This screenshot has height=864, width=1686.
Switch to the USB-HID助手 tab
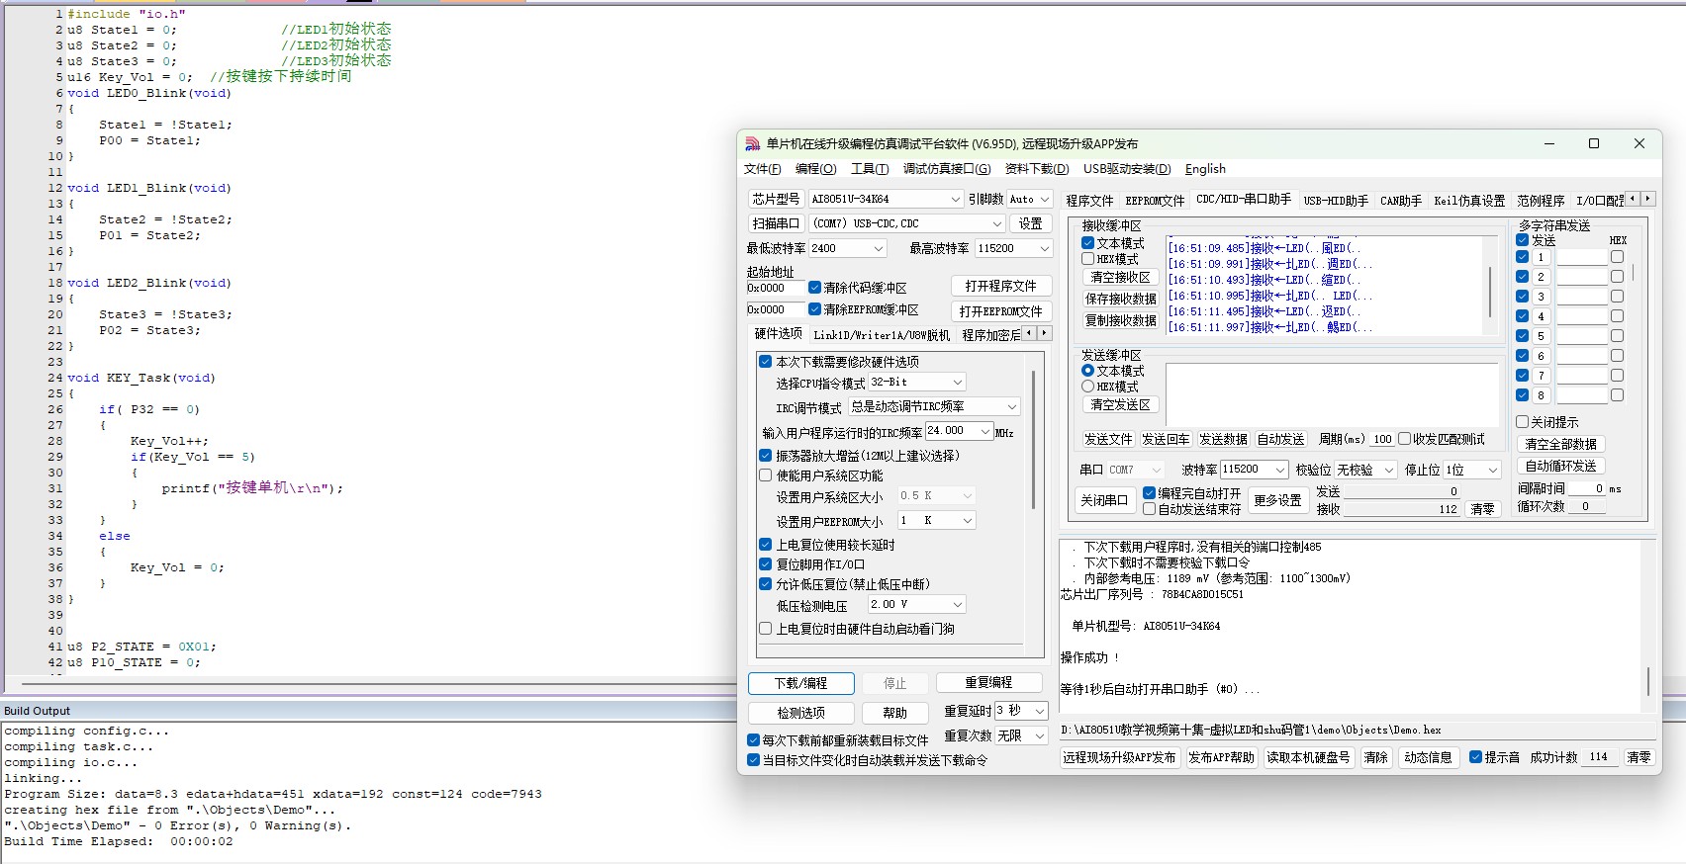point(1336,201)
